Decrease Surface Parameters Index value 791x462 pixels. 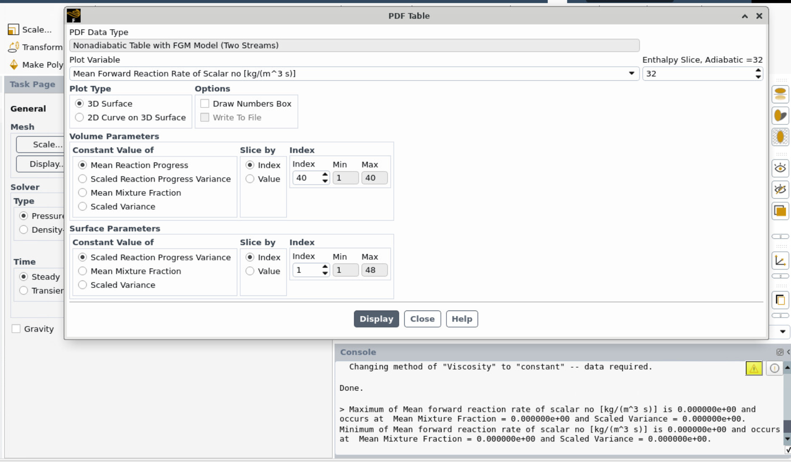pos(325,273)
